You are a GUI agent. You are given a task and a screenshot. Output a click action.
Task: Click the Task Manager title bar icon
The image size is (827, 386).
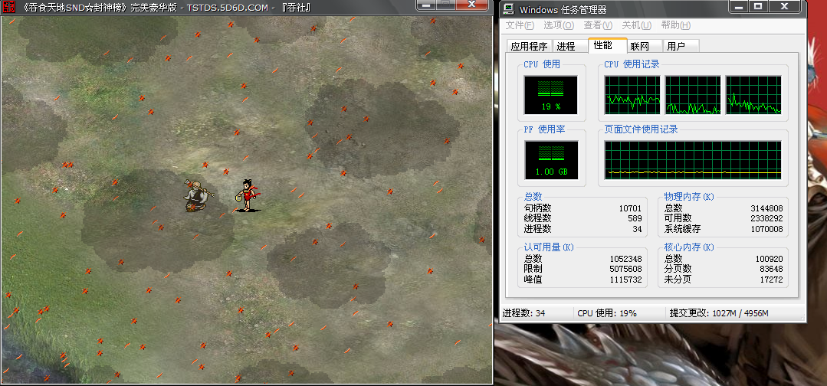pyautogui.click(x=509, y=8)
